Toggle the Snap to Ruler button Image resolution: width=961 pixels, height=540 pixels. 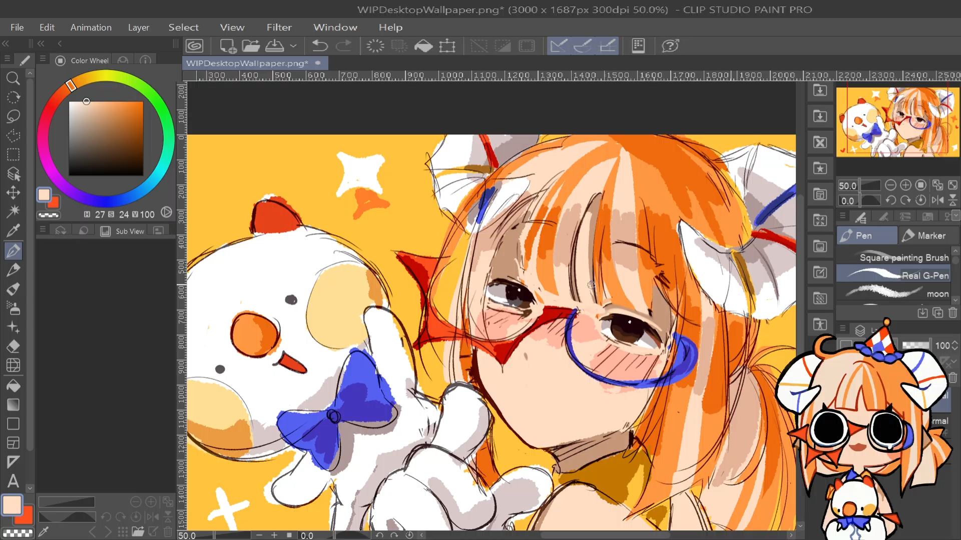click(x=559, y=46)
